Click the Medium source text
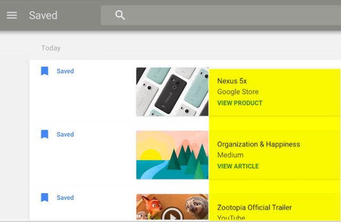 coord(231,155)
